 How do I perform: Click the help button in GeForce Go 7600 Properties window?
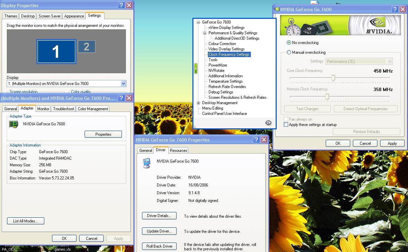pyautogui.click(x=256, y=140)
